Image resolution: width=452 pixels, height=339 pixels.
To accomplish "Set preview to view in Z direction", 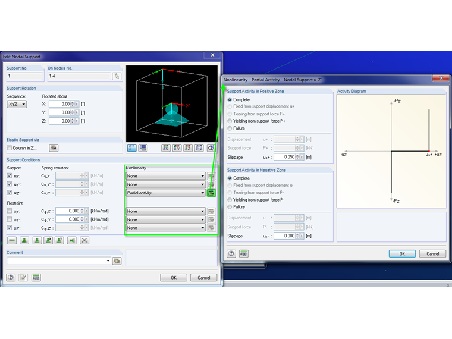I will (x=188, y=148).
